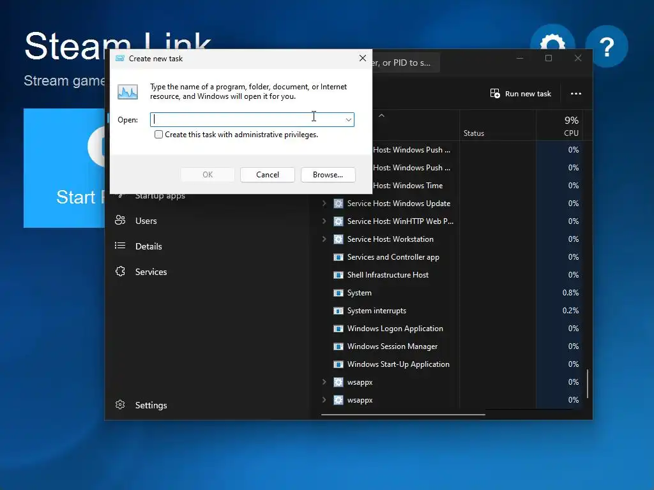Select the Shell Infrastructure Host process name
Screen dimensions: 654x490
tap(388, 275)
